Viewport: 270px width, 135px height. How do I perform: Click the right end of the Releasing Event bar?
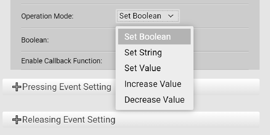[247, 120]
